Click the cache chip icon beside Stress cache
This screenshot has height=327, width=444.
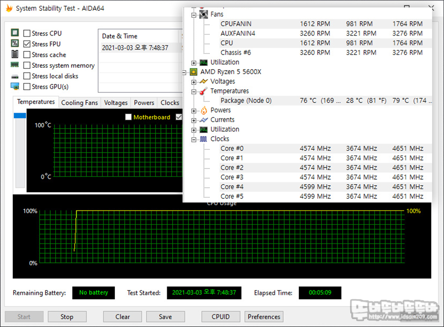(15, 54)
